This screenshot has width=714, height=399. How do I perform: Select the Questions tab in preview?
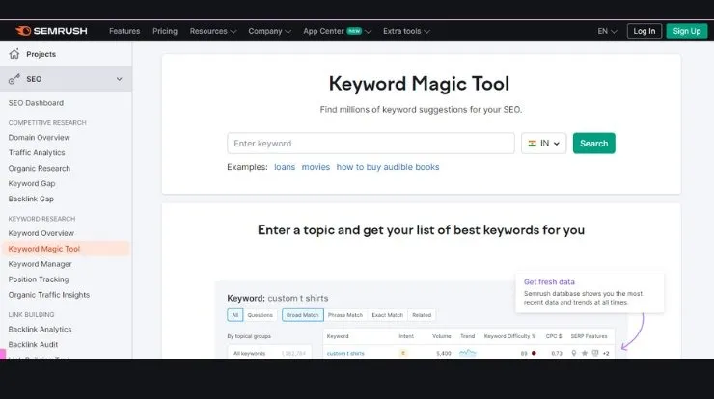[260, 315]
